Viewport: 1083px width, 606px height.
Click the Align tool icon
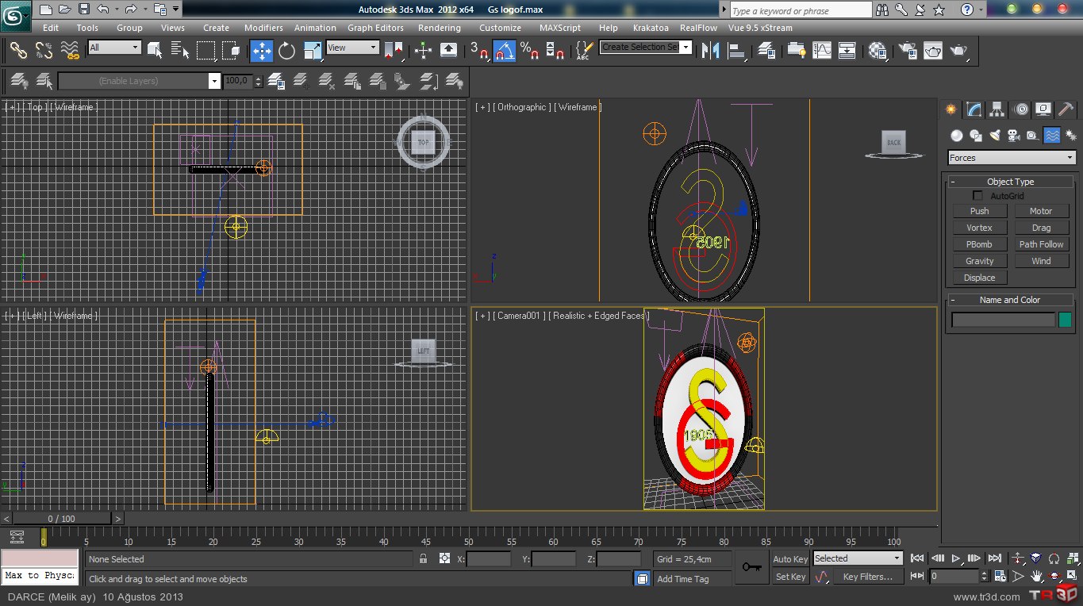point(737,51)
